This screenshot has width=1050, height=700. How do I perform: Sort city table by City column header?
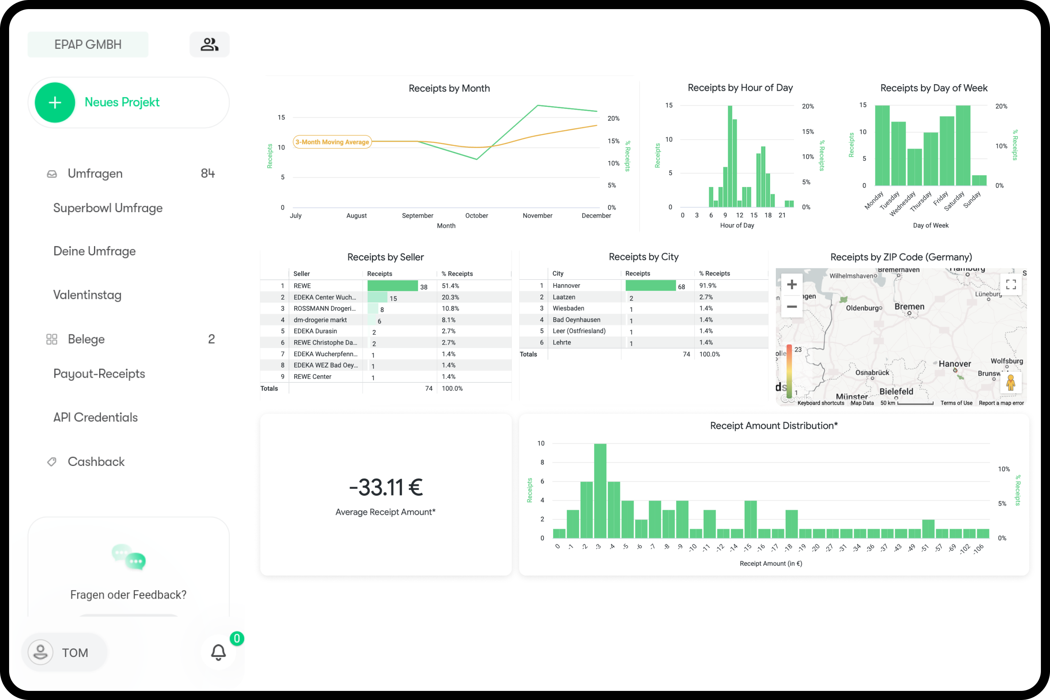coord(558,273)
